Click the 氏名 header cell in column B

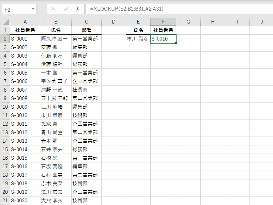point(56,30)
